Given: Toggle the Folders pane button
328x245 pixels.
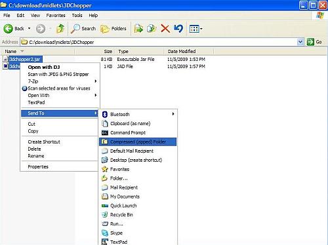Looking at the screenshot, I should 113,29.
